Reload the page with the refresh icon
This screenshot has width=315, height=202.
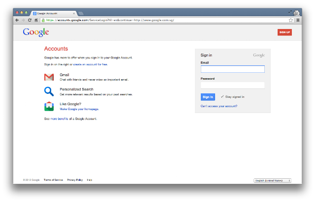tap(30, 20)
